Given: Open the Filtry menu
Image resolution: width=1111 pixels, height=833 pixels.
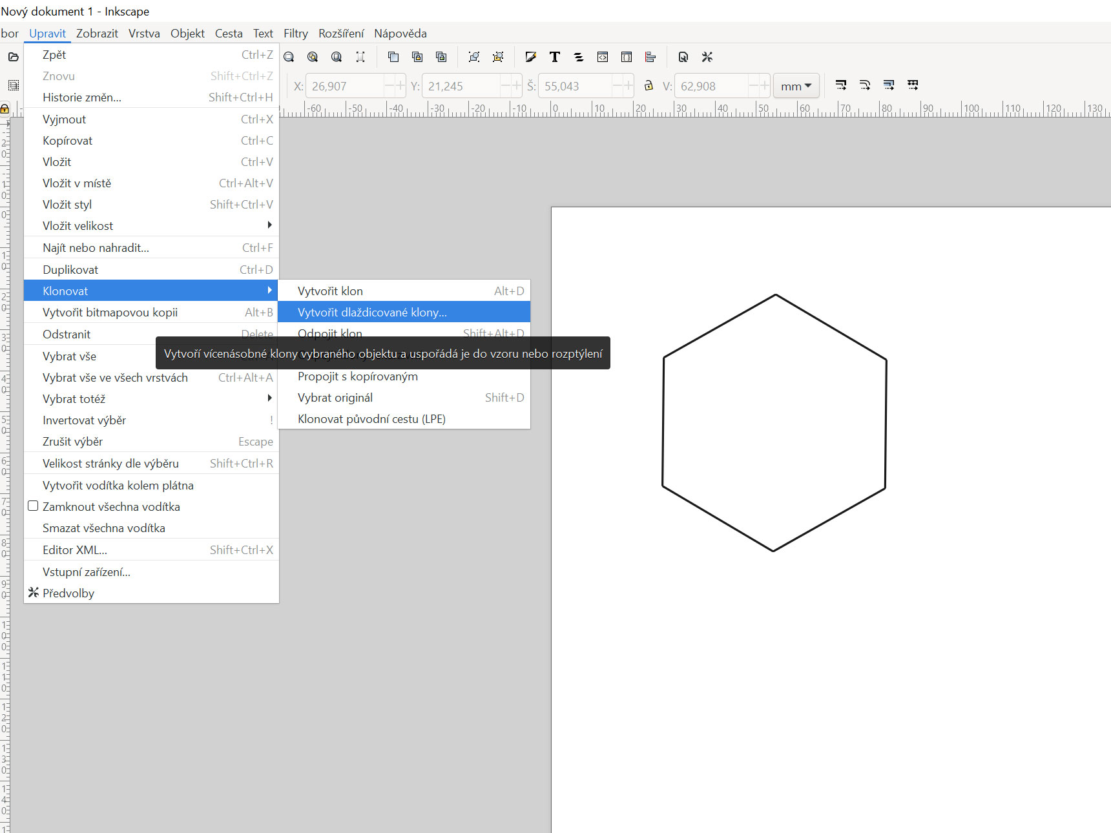Looking at the screenshot, I should [x=295, y=34].
